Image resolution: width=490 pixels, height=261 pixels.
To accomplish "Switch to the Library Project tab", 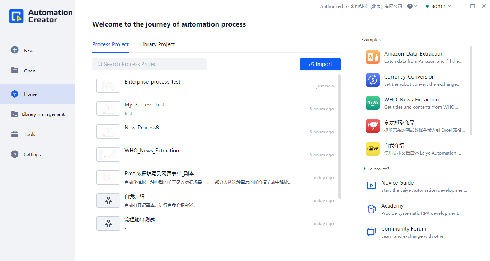I will point(157,44).
